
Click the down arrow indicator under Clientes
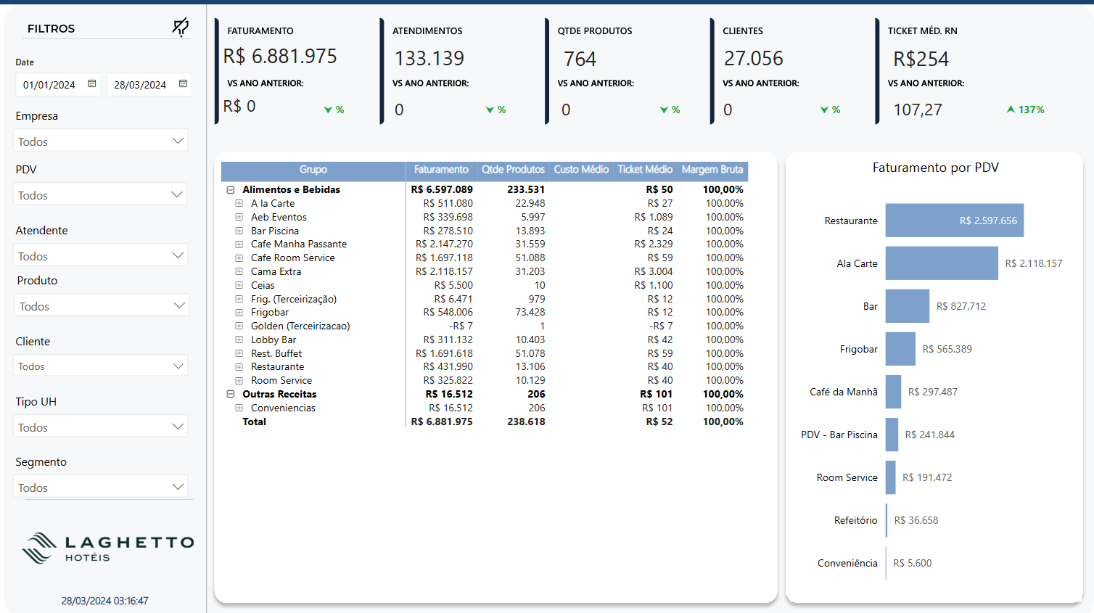pyautogui.click(x=824, y=110)
